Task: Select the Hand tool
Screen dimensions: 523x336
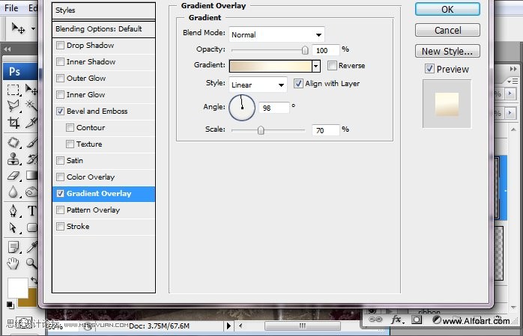Action: (x=13, y=263)
